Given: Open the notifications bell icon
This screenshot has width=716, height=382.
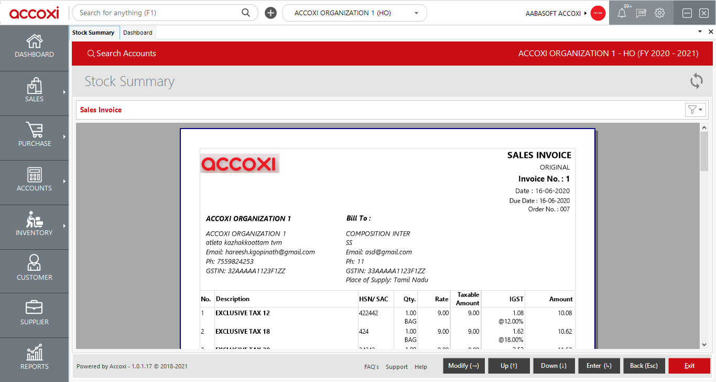Looking at the screenshot, I should pos(622,13).
